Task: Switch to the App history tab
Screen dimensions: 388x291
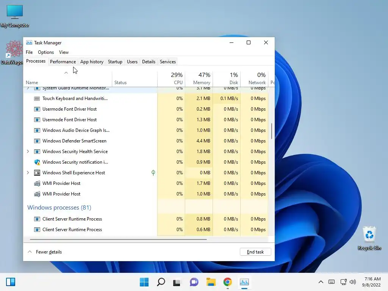Action: click(x=92, y=62)
